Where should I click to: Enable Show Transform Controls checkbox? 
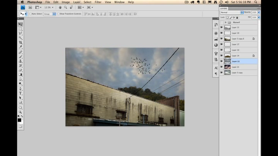coord(58,14)
